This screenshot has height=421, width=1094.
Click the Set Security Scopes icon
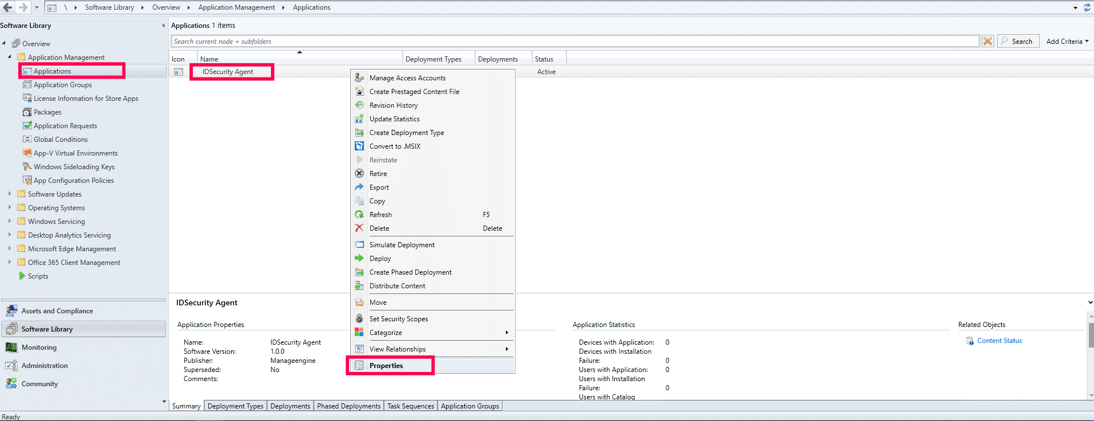pyautogui.click(x=359, y=319)
